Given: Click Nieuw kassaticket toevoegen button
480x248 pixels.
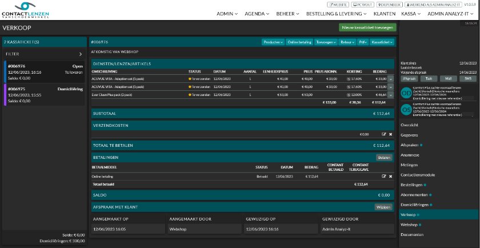Looking at the screenshot, I should click(x=367, y=27).
